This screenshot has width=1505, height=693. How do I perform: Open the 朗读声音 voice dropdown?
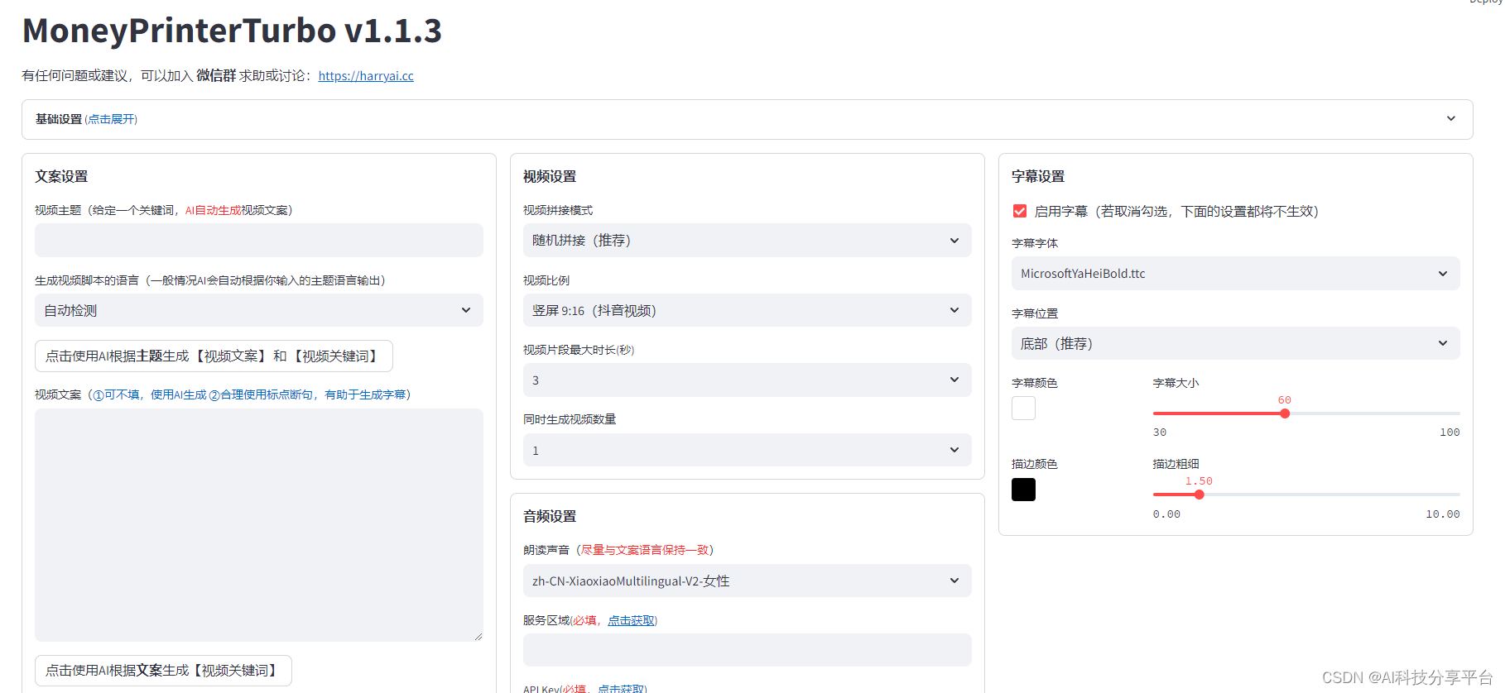[748, 581]
